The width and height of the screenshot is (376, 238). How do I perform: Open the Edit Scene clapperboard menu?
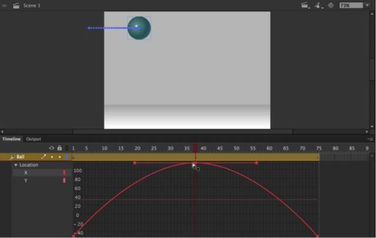(x=305, y=5)
